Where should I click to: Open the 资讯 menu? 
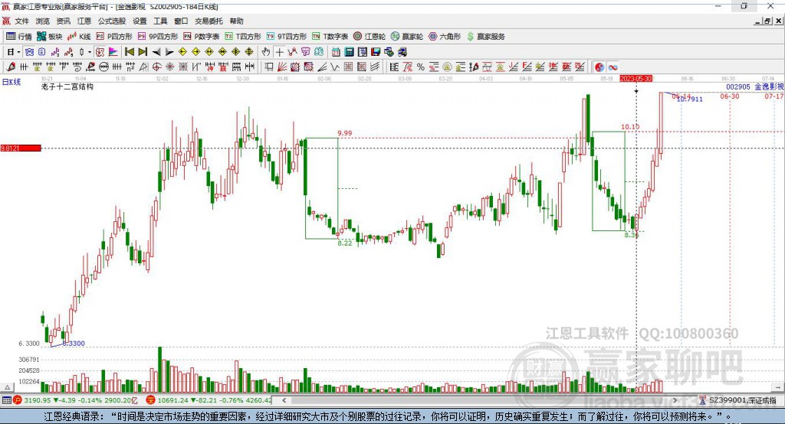64,21
